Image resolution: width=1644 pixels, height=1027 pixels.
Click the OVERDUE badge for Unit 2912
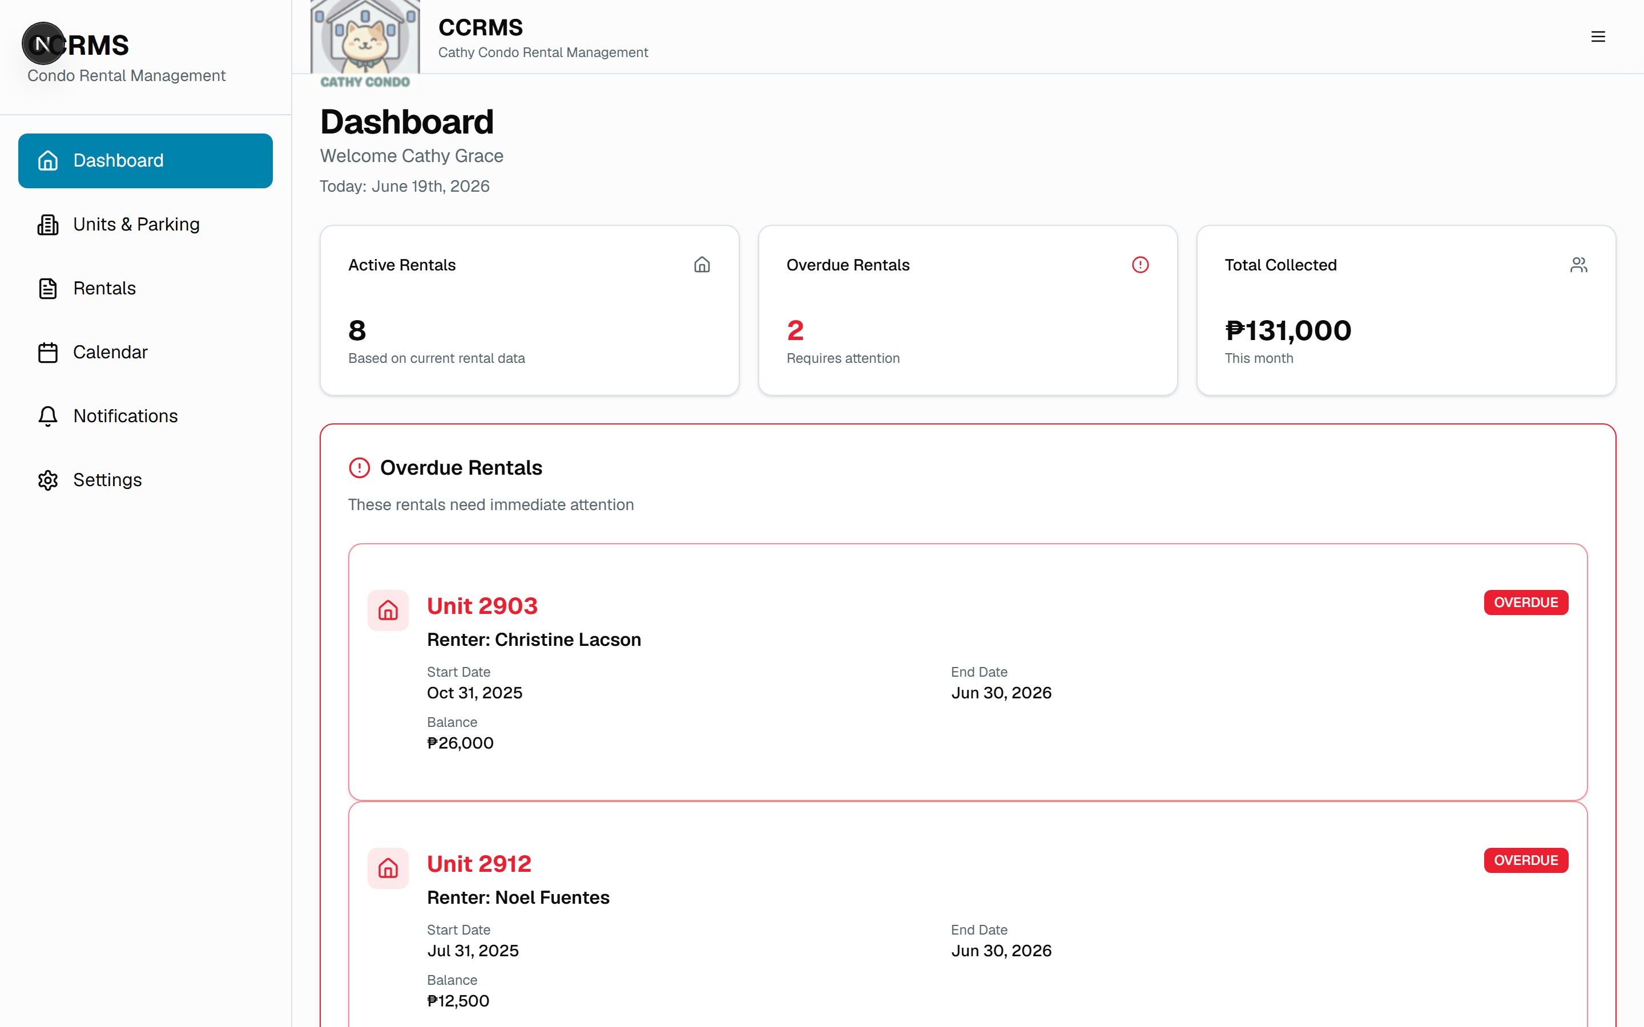pyautogui.click(x=1526, y=860)
